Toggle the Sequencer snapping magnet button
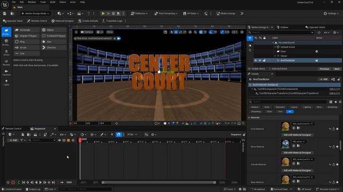The width and height of the screenshot is (343, 192). point(118,134)
